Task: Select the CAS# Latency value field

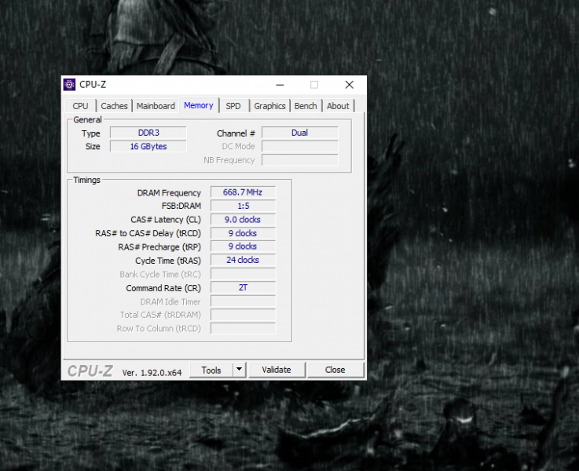Action: pyautogui.click(x=243, y=220)
